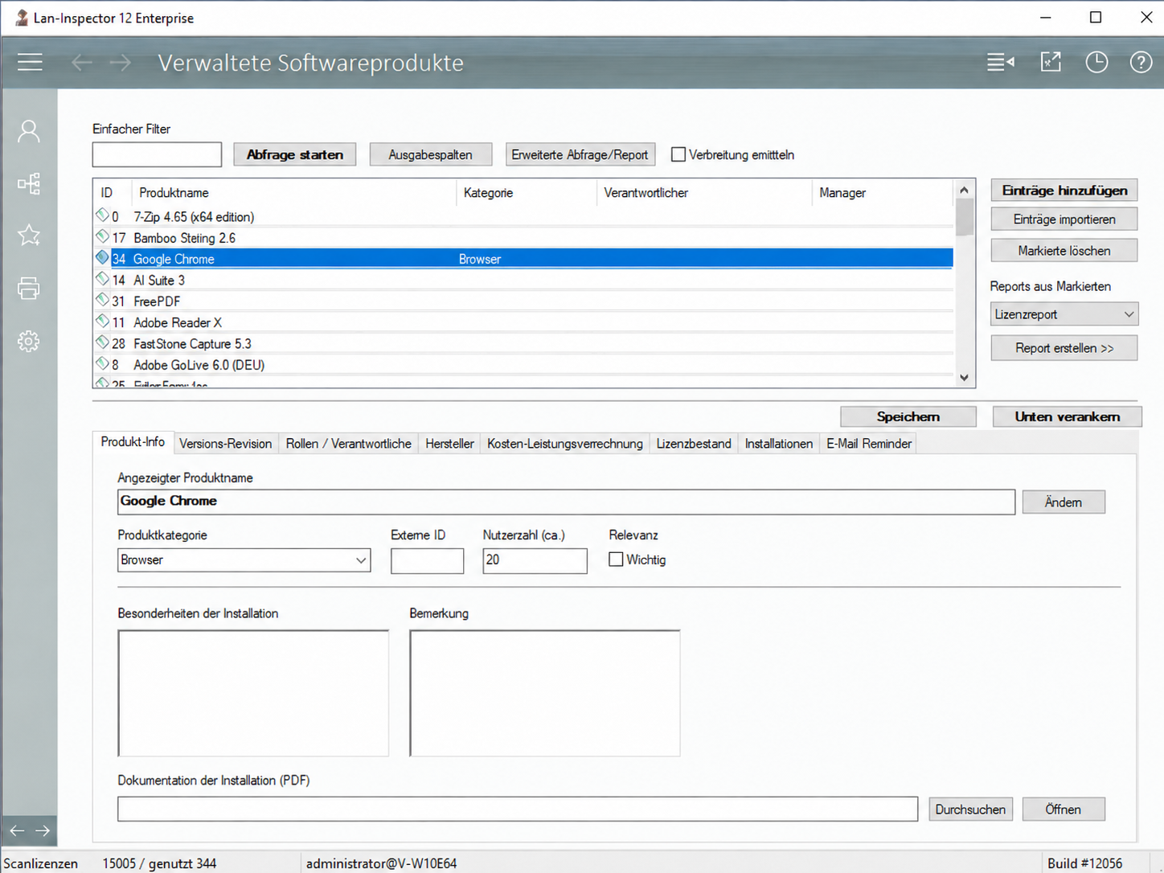
Task: Click the Nutzerzahl field showing 20
Action: tap(535, 560)
